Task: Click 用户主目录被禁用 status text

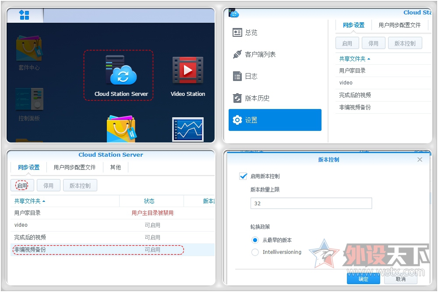Action: tap(152, 213)
